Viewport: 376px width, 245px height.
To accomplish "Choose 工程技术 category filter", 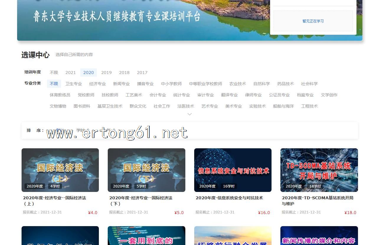I will coord(309,106).
